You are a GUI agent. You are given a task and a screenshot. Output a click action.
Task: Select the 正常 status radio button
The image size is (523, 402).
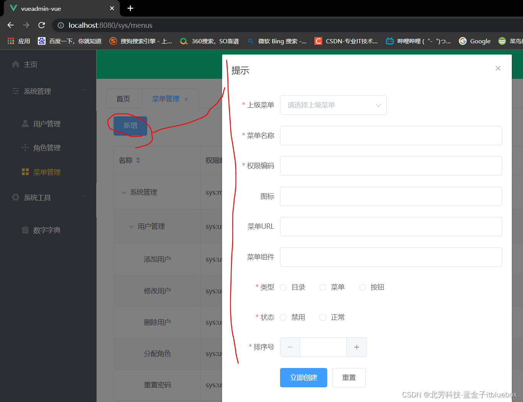click(x=323, y=317)
